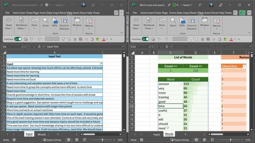Click Normal view grid icon in right status bar
The width and height of the screenshot is (255, 143).
(196, 140)
